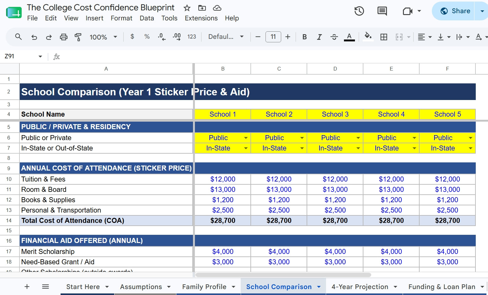Click the horizontal scrollbar
Image resolution: width=488 pixels, height=295 pixels.
point(283,275)
